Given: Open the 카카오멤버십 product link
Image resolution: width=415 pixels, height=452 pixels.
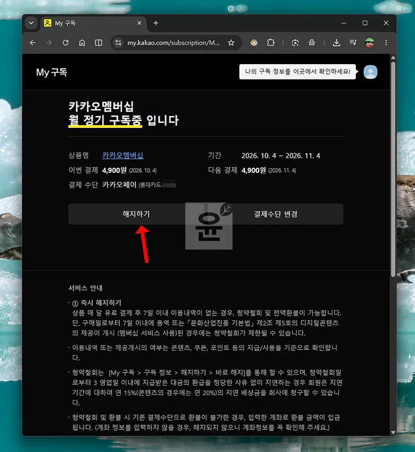Looking at the screenshot, I should (123, 156).
